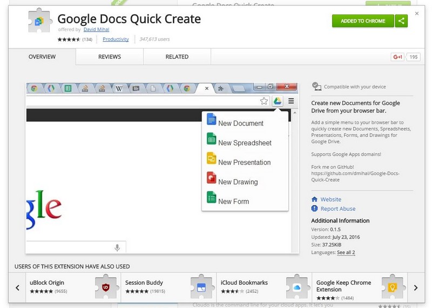This screenshot has height=308, width=432.
Task: Open the Related tab
Action: (177, 57)
